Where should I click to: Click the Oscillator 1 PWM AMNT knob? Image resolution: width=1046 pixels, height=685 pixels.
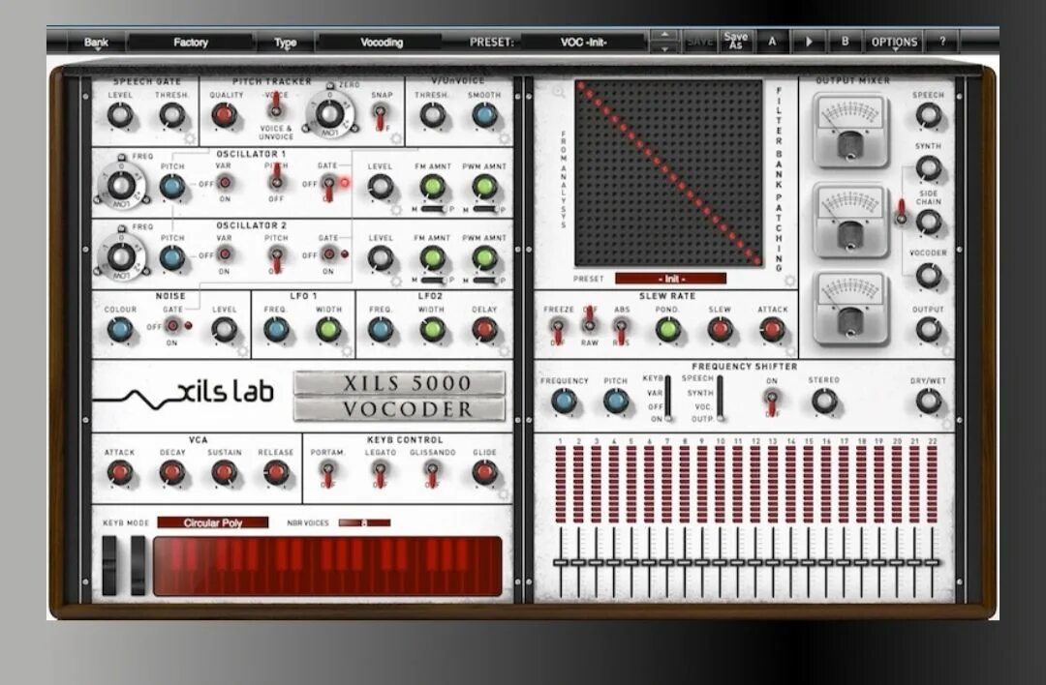click(485, 188)
